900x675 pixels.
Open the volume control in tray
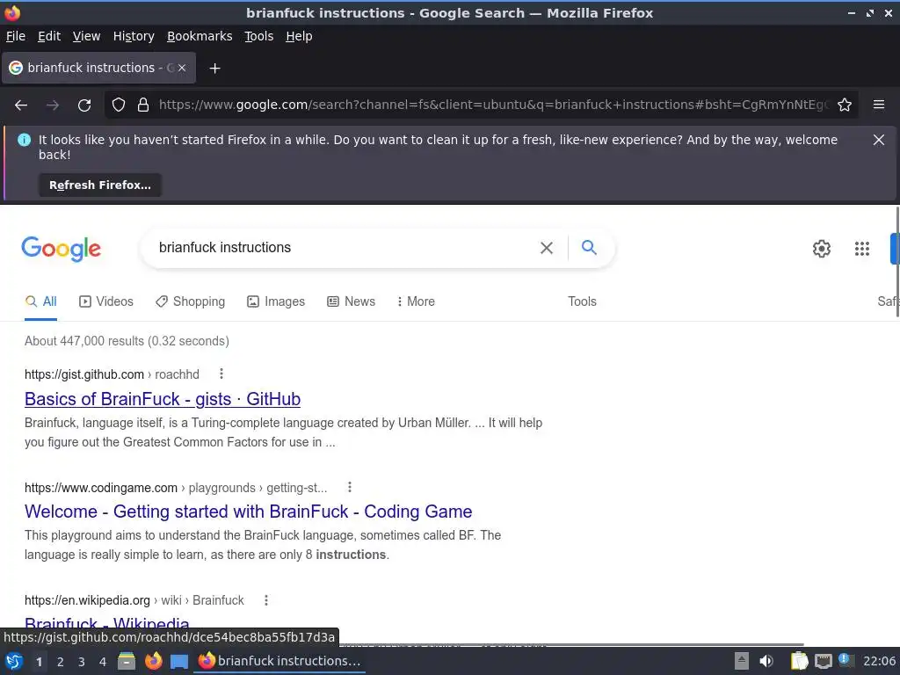(766, 661)
